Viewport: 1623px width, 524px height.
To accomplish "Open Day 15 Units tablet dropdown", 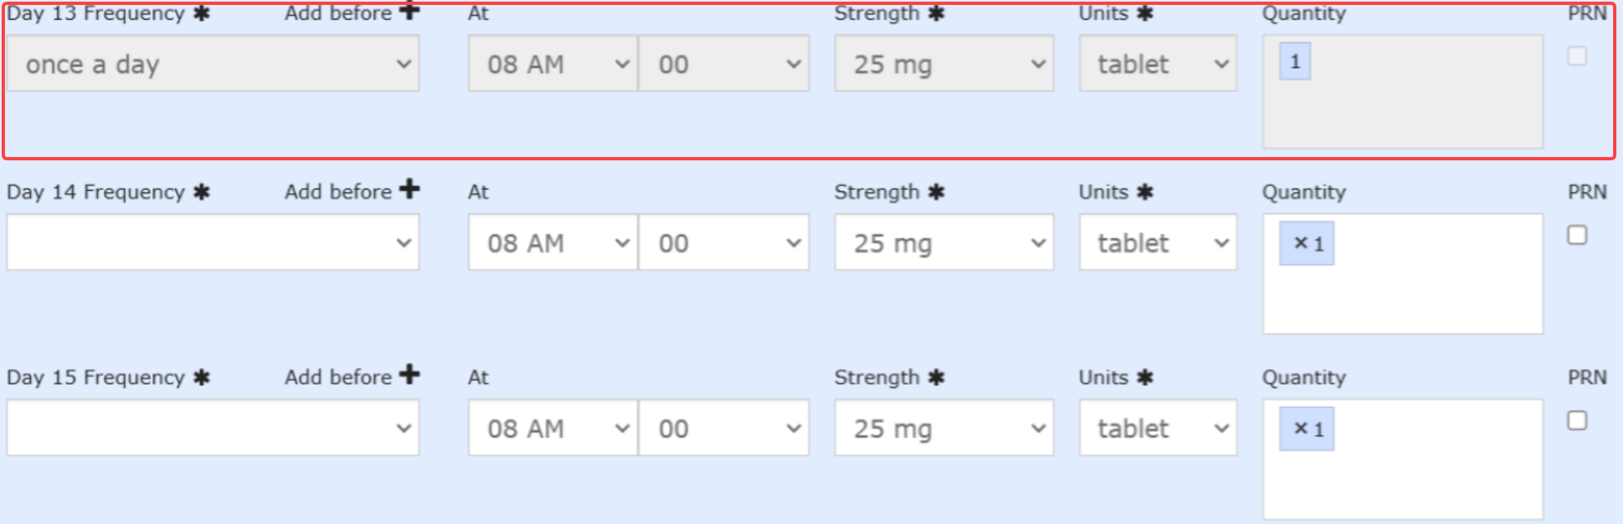I will point(1157,428).
